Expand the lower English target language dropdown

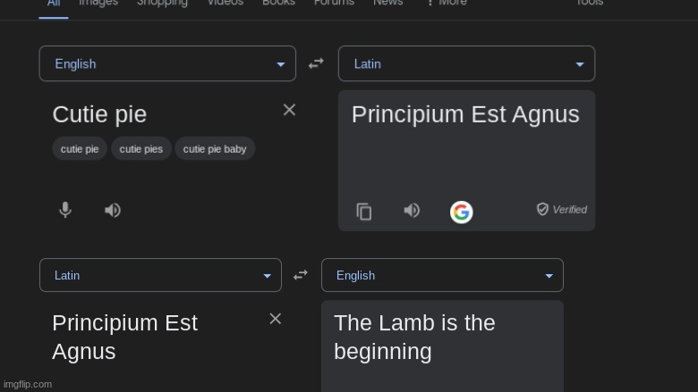click(x=442, y=275)
